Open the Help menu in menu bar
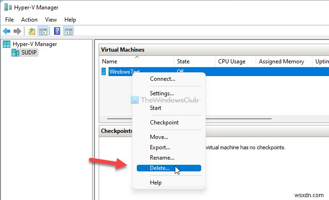 pos(70,20)
